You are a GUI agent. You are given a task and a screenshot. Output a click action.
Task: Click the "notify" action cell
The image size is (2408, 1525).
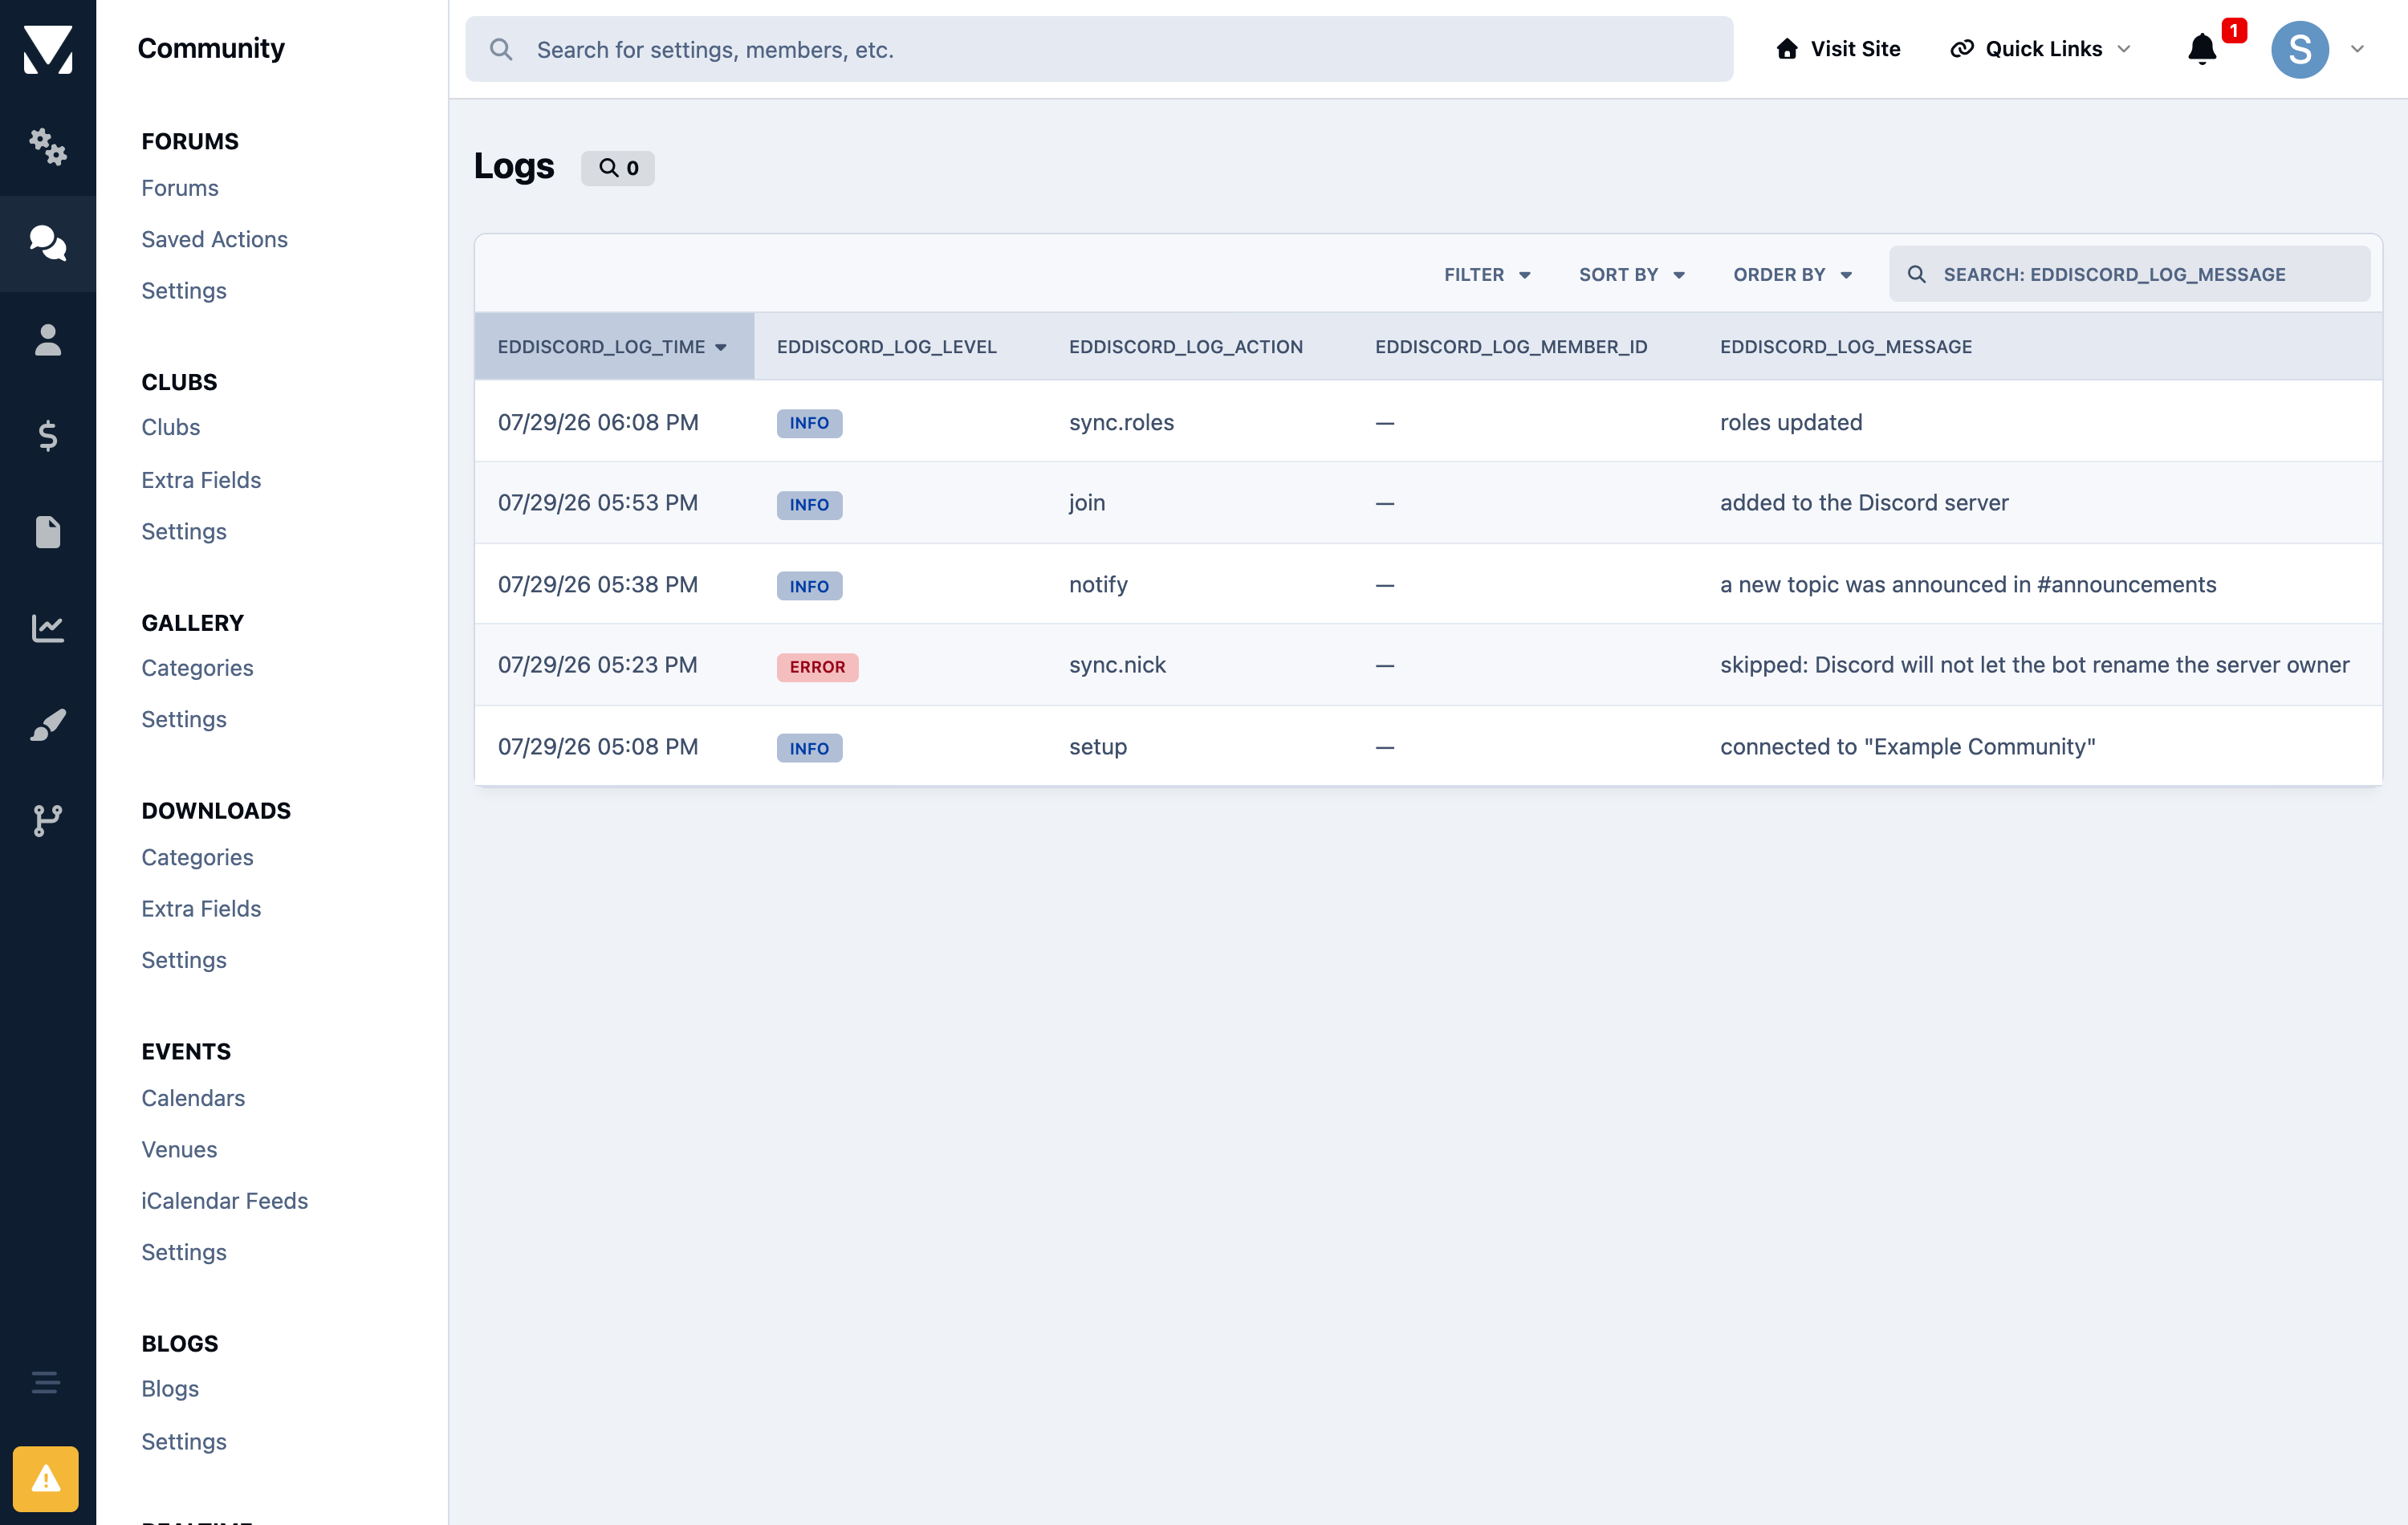click(1098, 584)
